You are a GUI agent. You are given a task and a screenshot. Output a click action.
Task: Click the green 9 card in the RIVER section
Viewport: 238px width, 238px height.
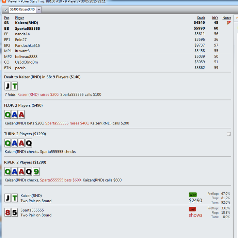(x=36, y=171)
